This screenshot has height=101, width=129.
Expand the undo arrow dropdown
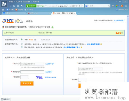pyautogui.click(x=24, y=6)
